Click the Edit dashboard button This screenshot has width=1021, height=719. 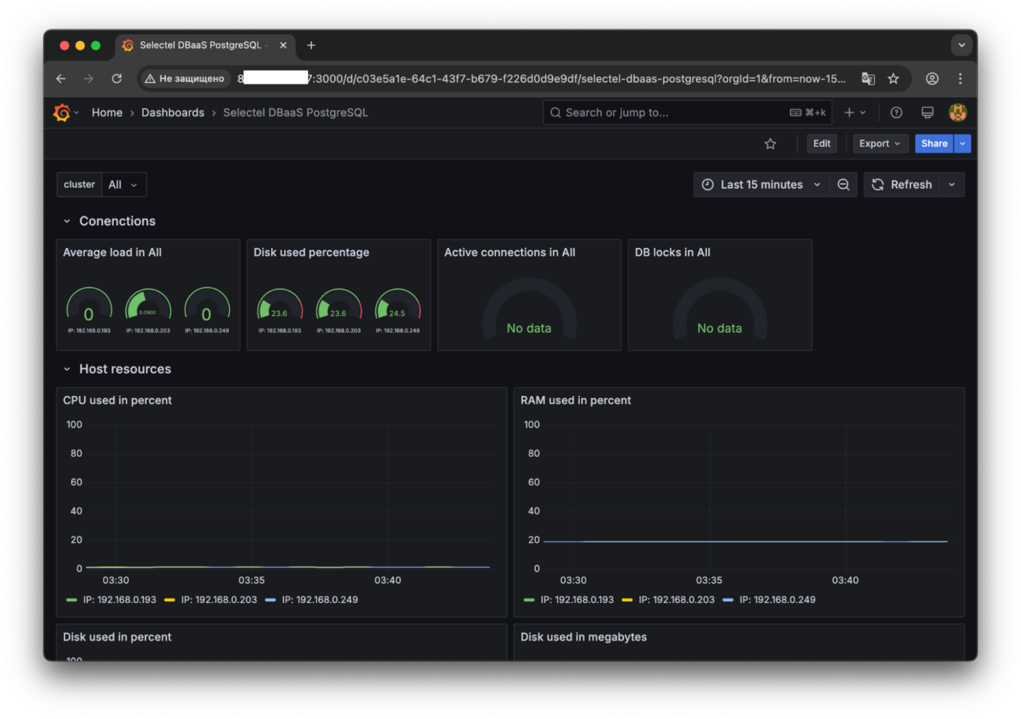coord(821,144)
